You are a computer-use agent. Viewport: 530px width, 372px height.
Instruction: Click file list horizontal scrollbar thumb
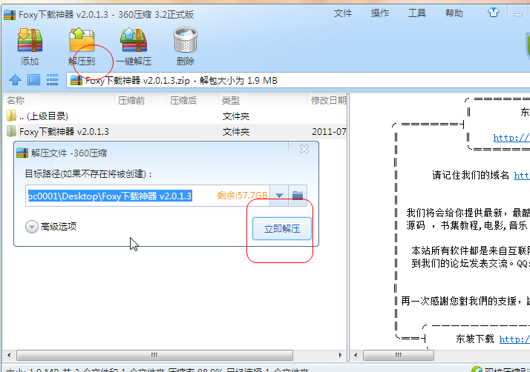click(x=154, y=355)
